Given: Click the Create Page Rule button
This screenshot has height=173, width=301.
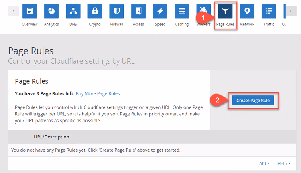Looking at the screenshot, I should point(253,101).
